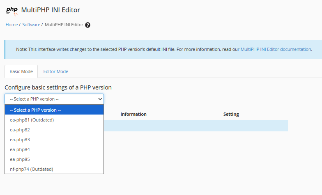
Task: Open the Software breadcrumb link
Action: (x=31, y=25)
